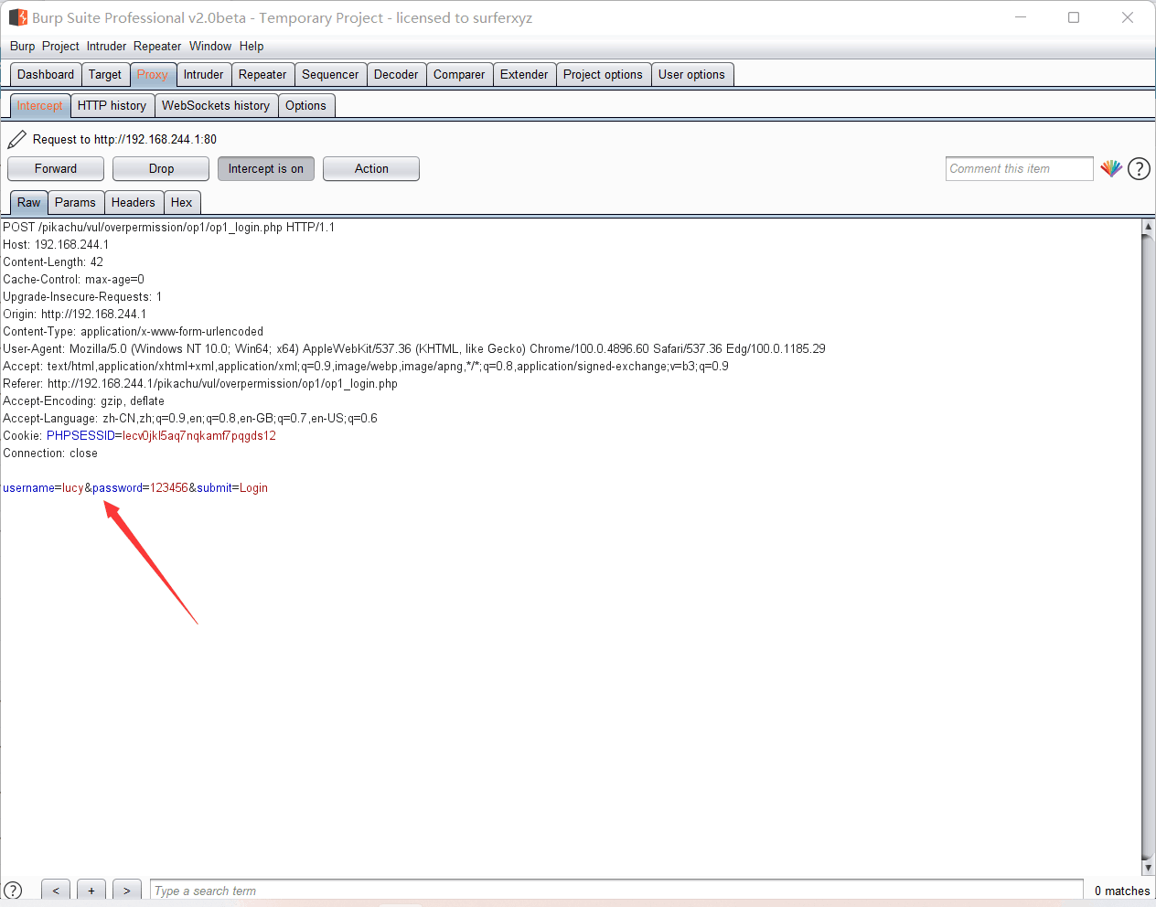Click the Accept-Language header line
Screen dimensions: 1156x907
pyautogui.click(x=190, y=419)
